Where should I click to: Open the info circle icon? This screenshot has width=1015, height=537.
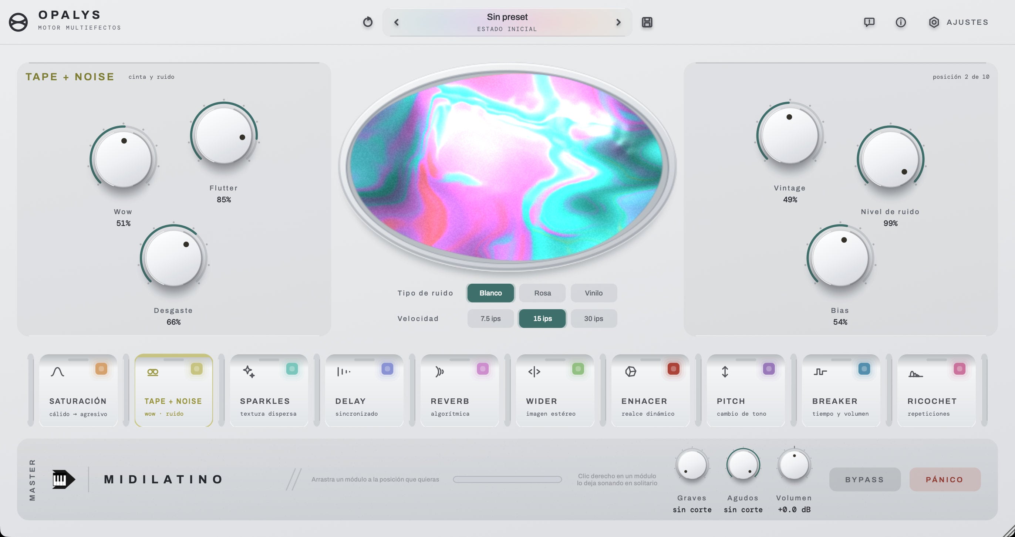click(x=901, y=22)
